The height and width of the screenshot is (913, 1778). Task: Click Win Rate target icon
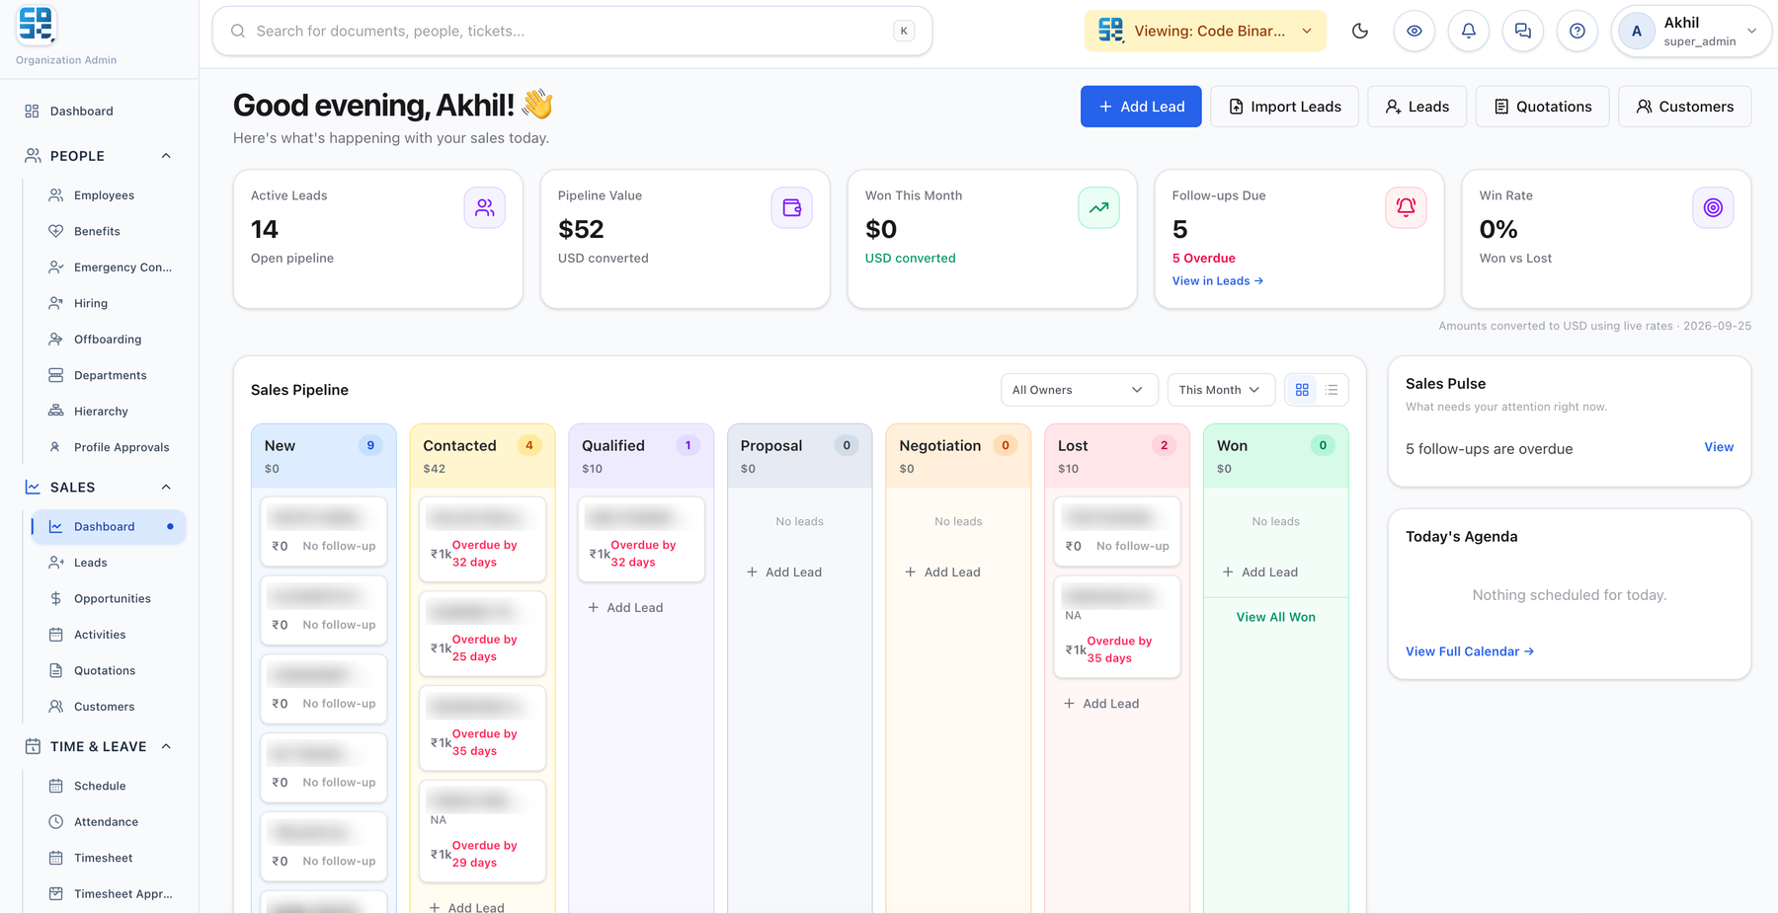[1714, 207]
